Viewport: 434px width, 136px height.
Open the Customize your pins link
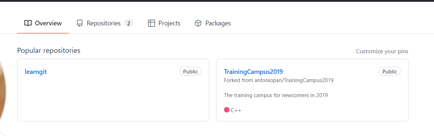click(382, 51)
